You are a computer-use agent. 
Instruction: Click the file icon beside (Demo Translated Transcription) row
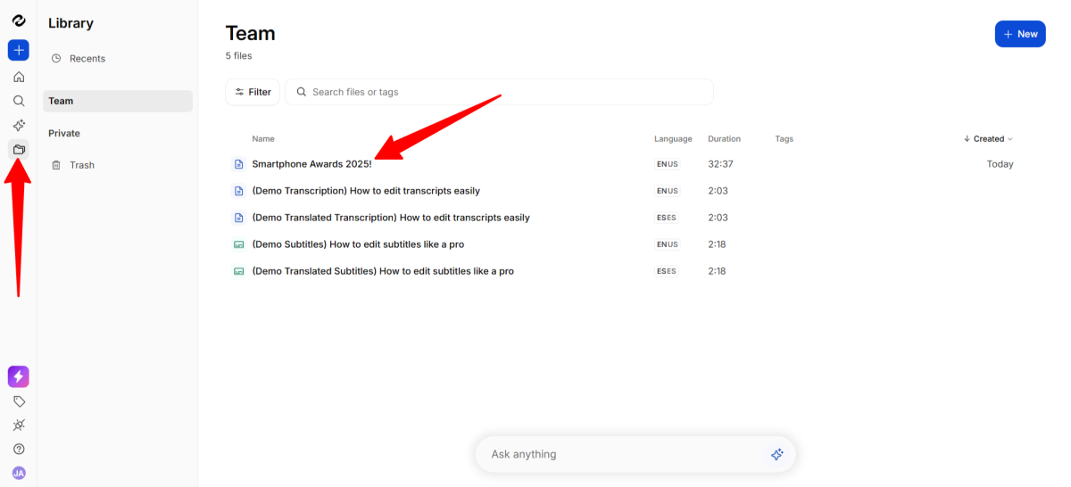tap(238, 218)
